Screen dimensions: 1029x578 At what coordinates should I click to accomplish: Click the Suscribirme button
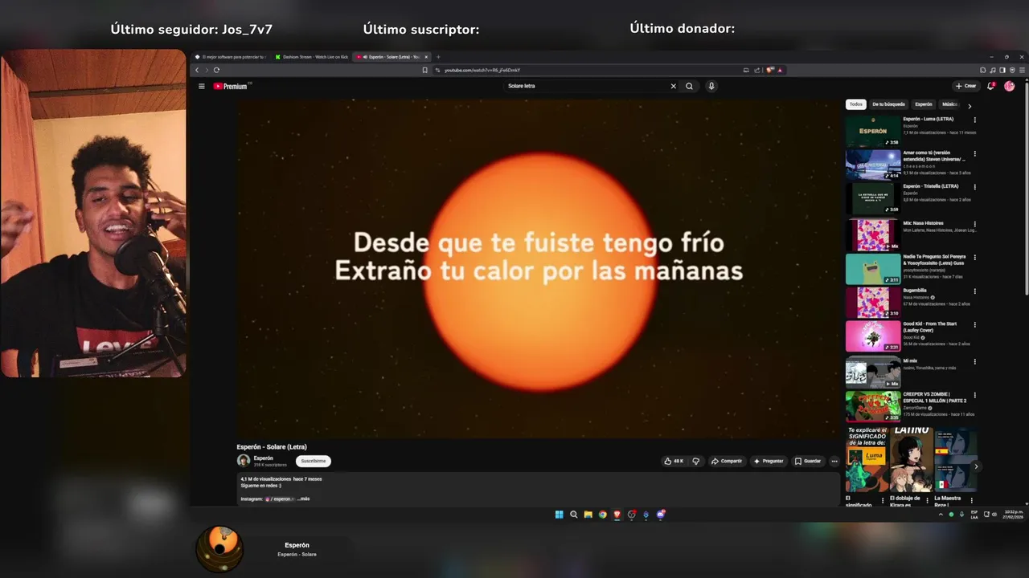coord(314,461)
